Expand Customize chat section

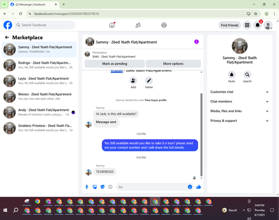point(239,92)
